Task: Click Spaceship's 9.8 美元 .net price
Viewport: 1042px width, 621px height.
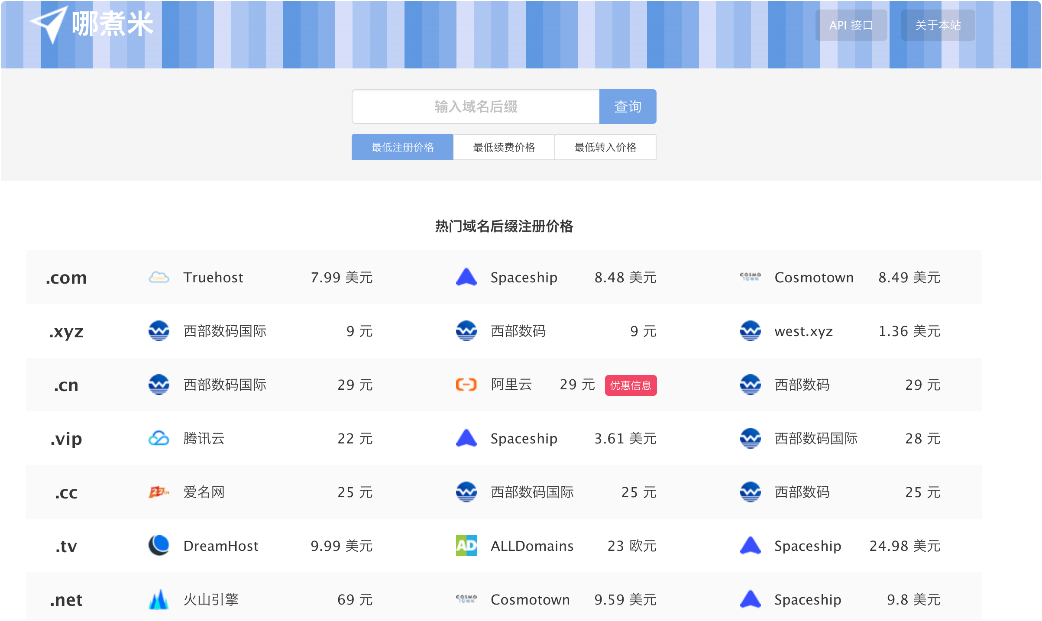Action: coord(914,599)
